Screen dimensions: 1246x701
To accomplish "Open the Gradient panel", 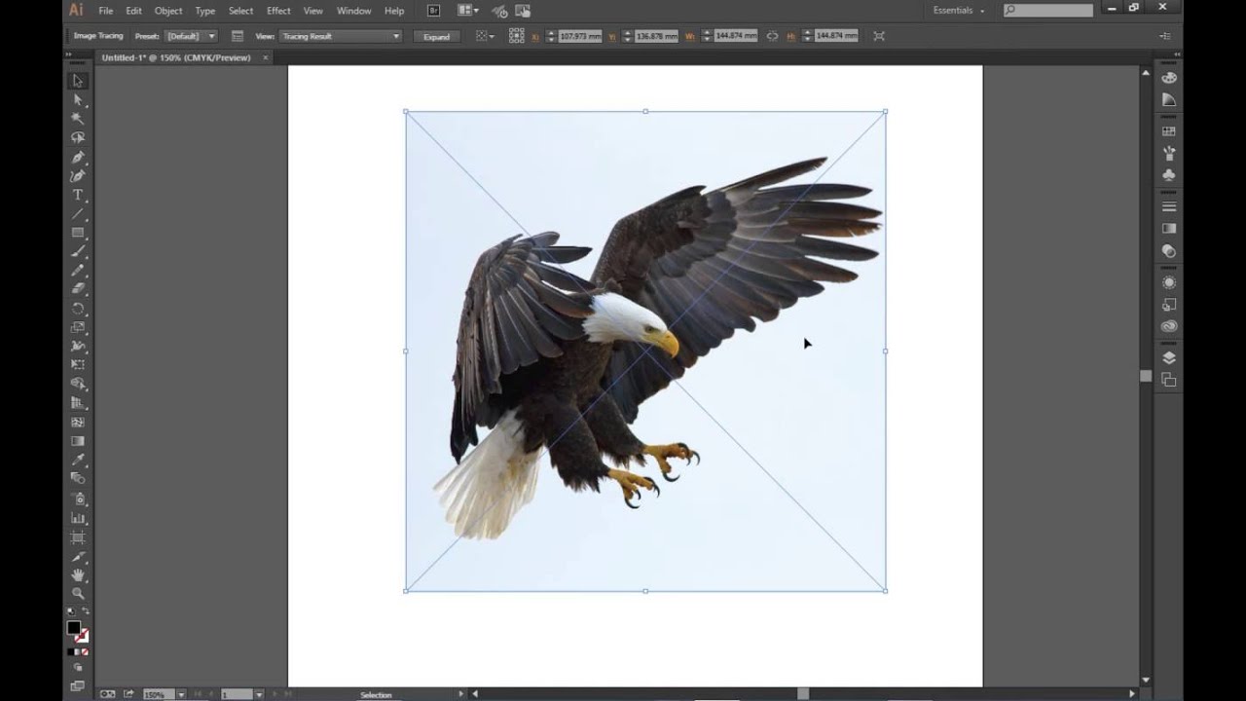I will [x=1169, y=229].
